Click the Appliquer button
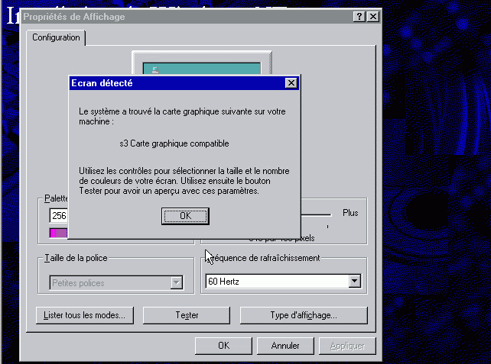Viewport: 491px width, 364px height. click(347, 346)
